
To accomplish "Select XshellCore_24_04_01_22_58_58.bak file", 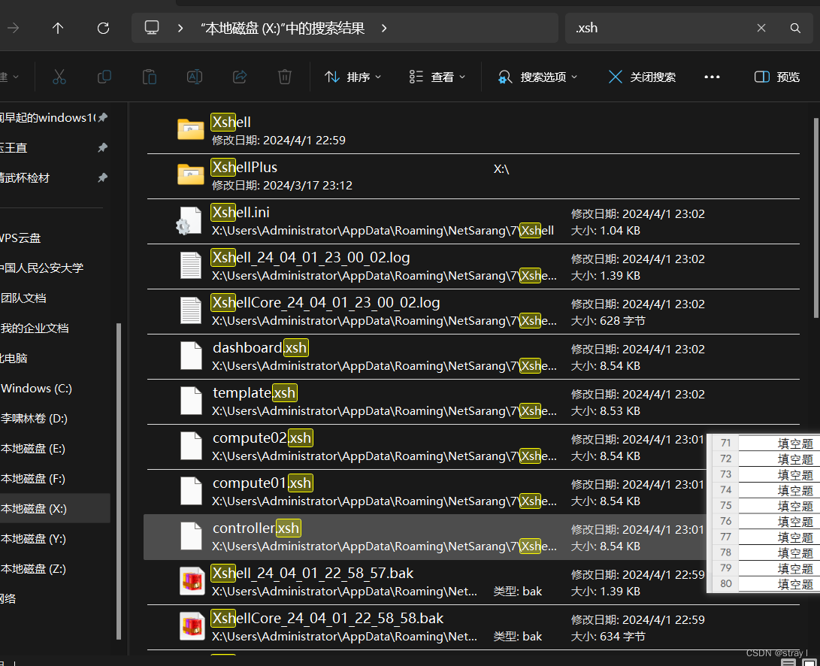I will [474, 627].
